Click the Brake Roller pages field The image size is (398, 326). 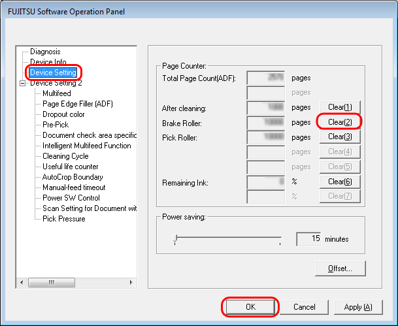(265, 123)
